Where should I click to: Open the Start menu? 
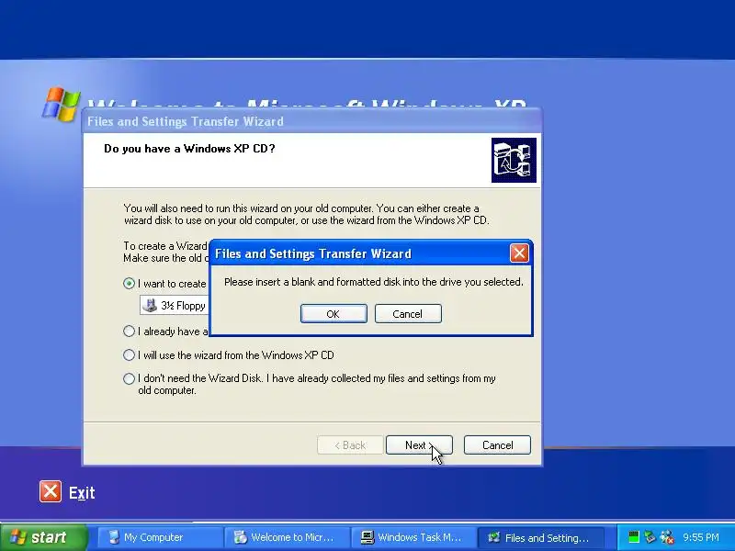coord(43,537)
